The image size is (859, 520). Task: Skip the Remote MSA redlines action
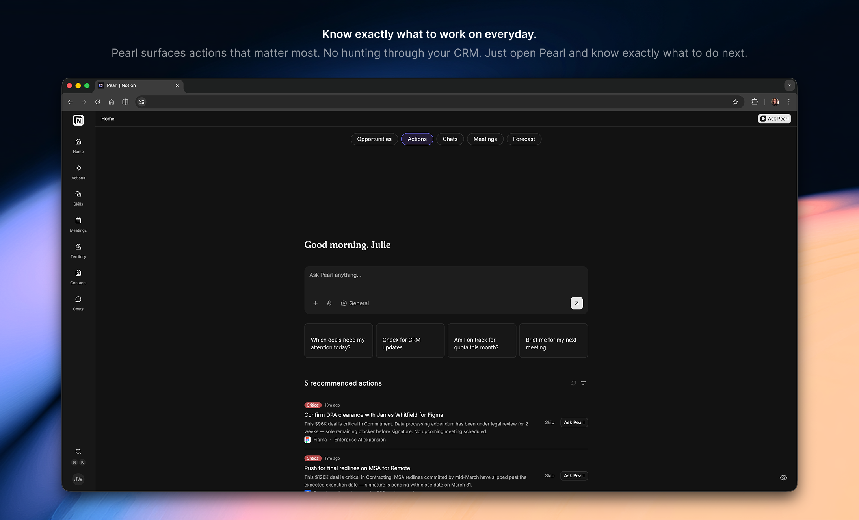[x=550, y=476]
